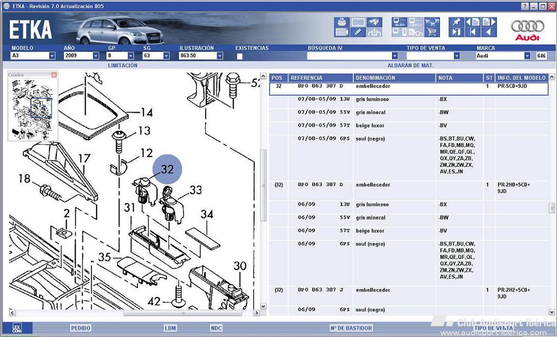557x337 pixels.
Task: Open the multiple shopping carts icon
Action: click(x=432, y=22)
